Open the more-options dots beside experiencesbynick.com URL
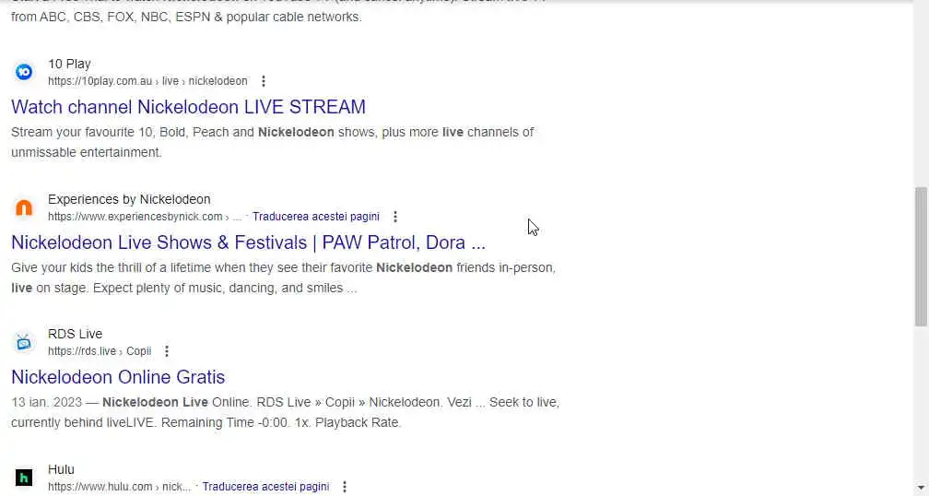The width and height of the screenshot is (929, 496). coord(395,217)
